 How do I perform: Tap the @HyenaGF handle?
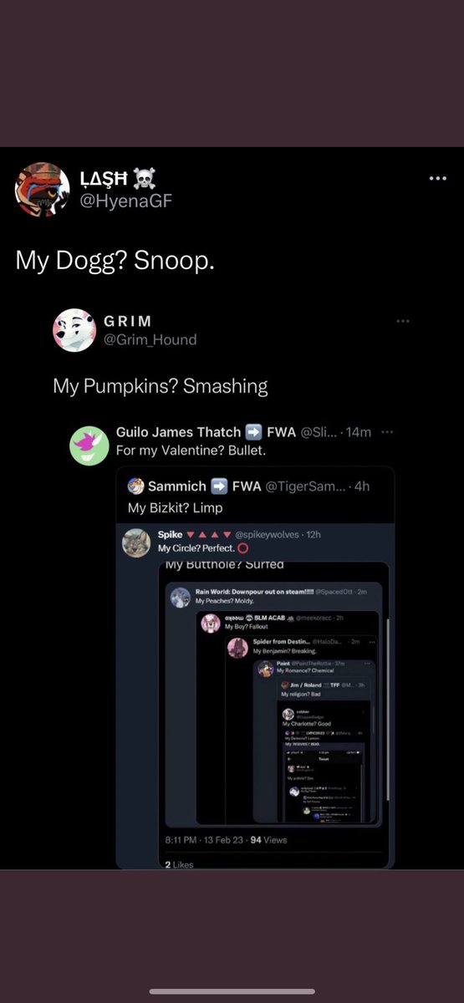125,201
